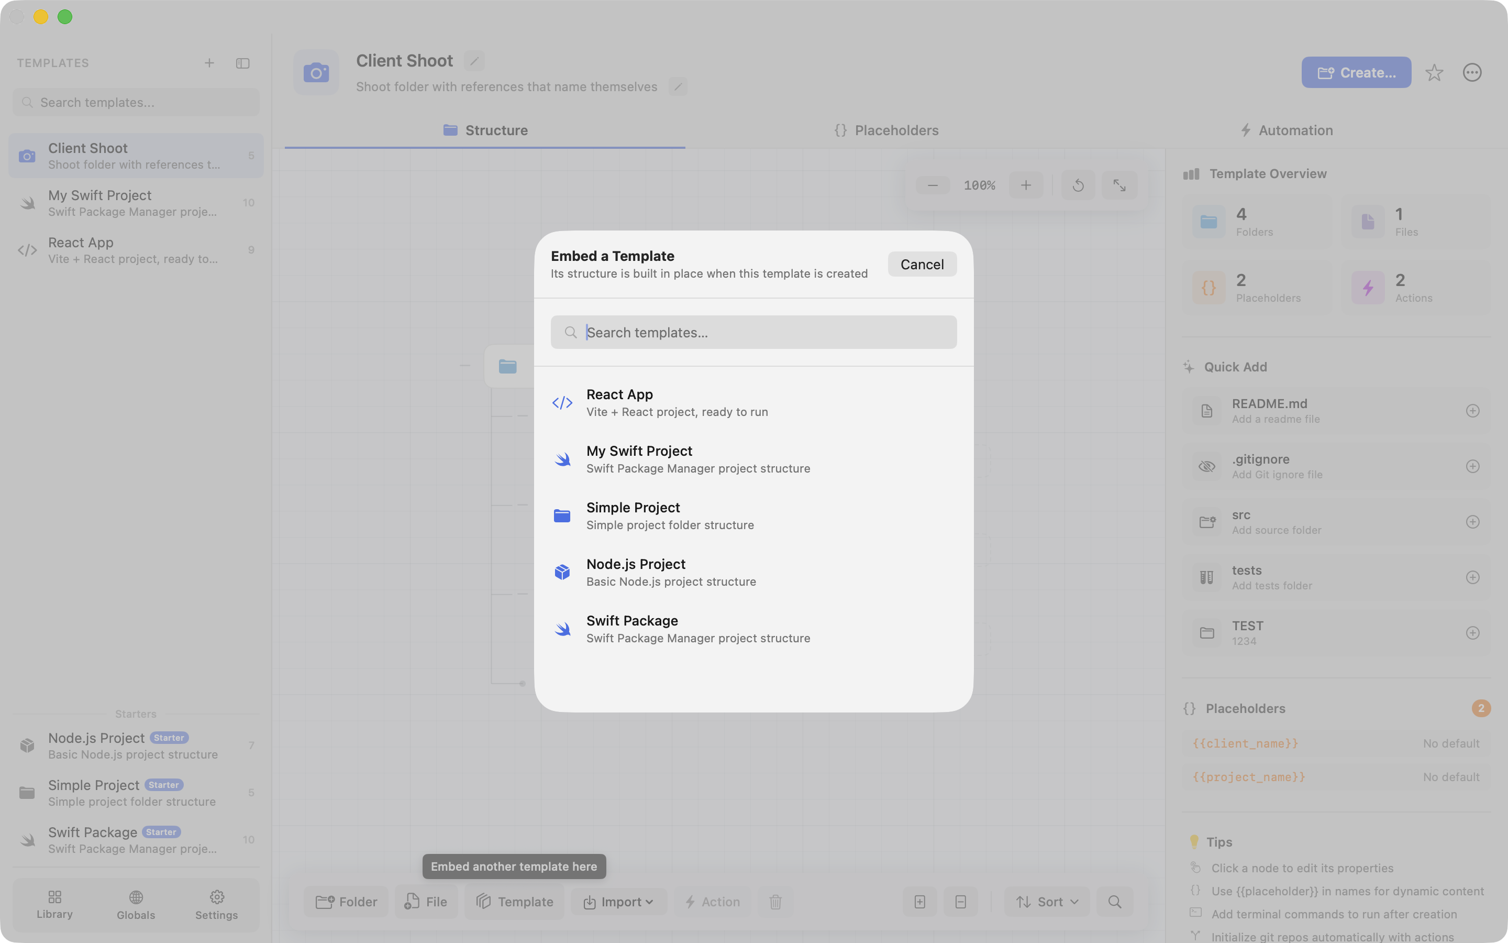
Task: Click the toolbar search magnifier icon
Action: click(1115, 902)
